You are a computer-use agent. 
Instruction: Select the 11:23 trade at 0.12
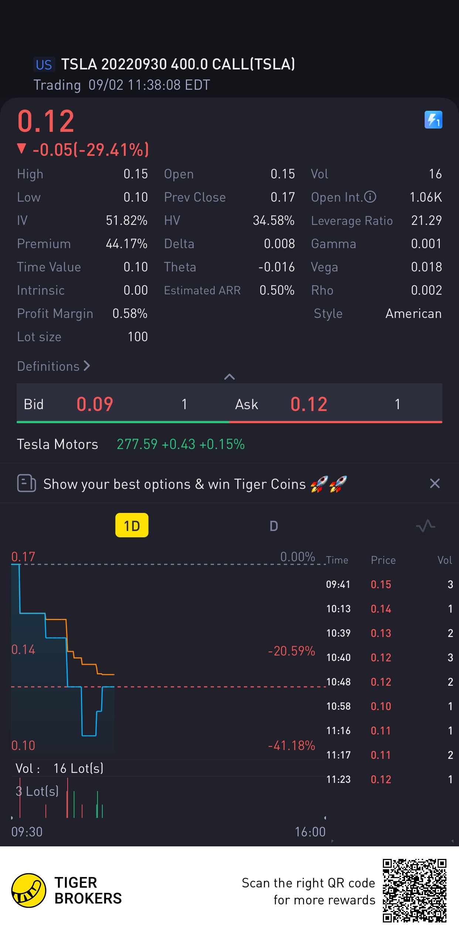click(x=389, y=780)
